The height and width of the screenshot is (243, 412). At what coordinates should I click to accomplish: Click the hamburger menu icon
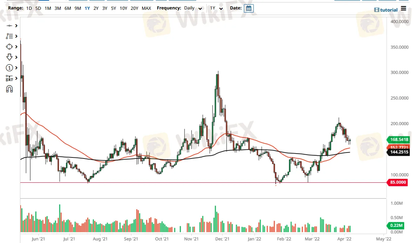pyautogui.click(x=404, y=9)
